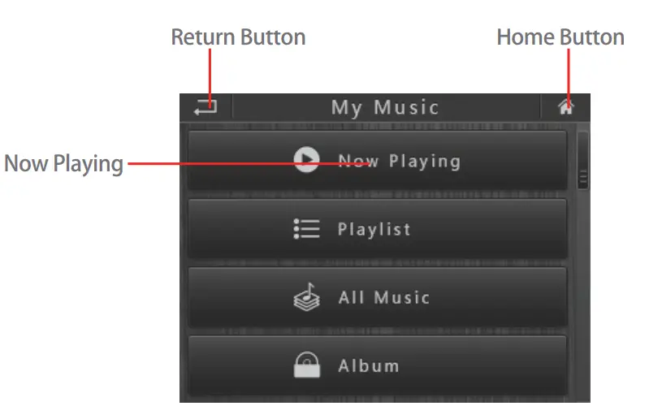Screen dimensions: 662x406
Task: Tap the Return arrow icon in the header
Action: coord(206,107)
